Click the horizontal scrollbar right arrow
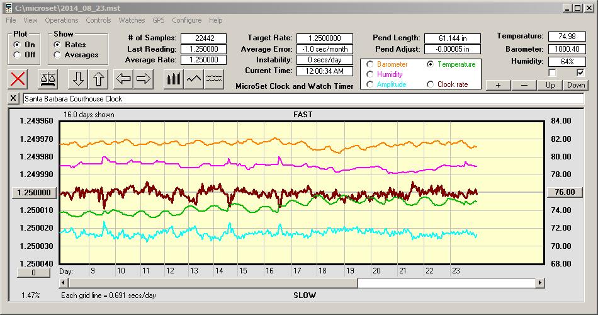The image size is (598, 315). [539, 283]
